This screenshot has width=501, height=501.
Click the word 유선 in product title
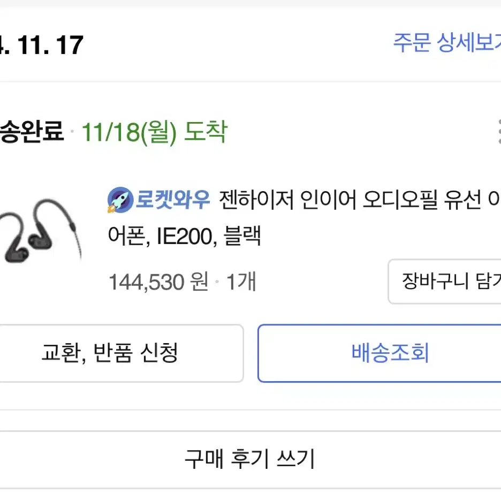(x=462, y=200)
